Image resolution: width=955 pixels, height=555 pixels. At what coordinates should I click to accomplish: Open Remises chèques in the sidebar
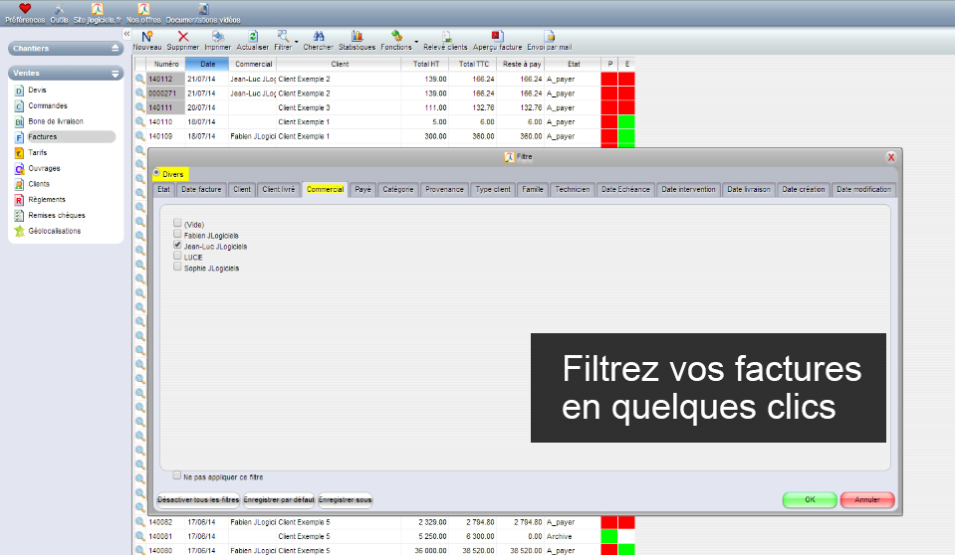coord(57,216)
